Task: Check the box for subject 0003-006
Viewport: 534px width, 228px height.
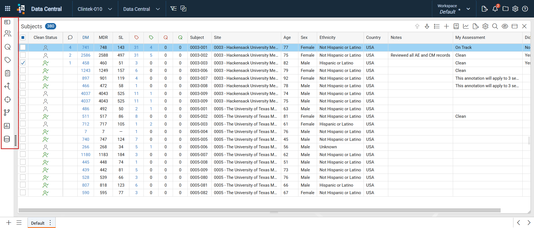Action: tap(23, 71)
